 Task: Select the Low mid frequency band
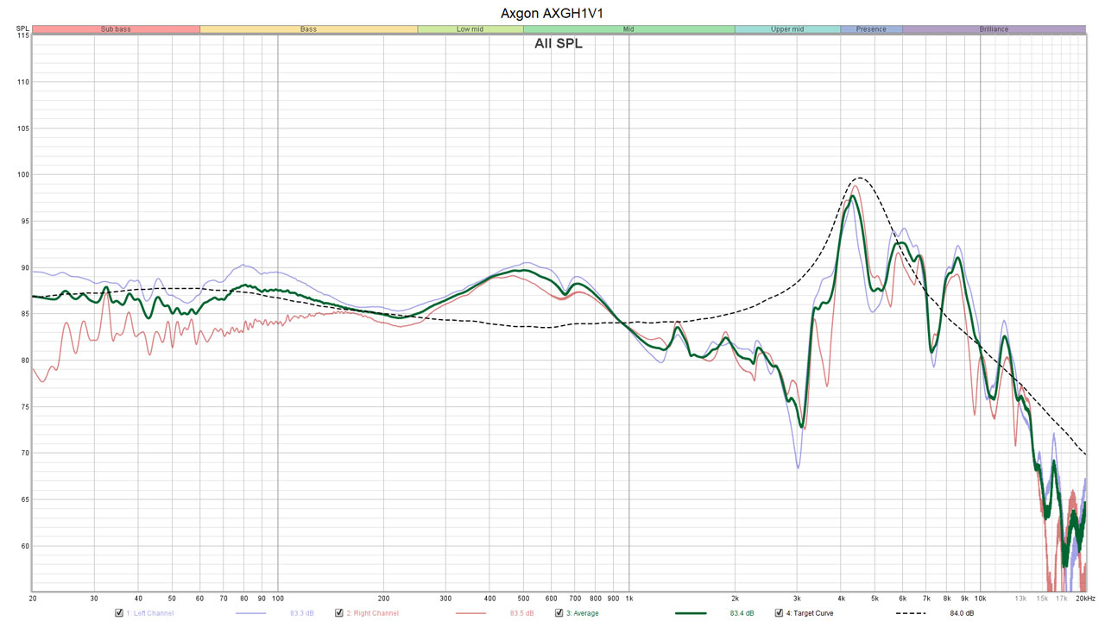coord(470,29)
